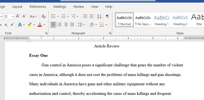This screenshot has height=100, width=204.
Task: Expand bullet list style dropdown arrow
Action: [58, 16]
